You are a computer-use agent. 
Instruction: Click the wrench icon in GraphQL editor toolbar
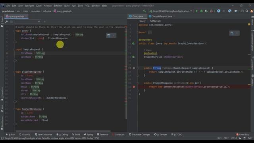pyautogui.click(x=7, y=22)
